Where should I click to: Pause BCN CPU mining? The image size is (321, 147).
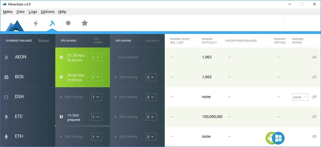coord(61,77)
